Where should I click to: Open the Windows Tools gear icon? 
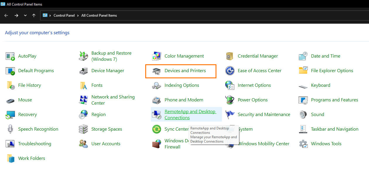[x=303, y=144]
